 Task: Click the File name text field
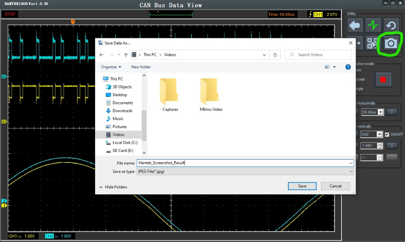tap(243, 163)
